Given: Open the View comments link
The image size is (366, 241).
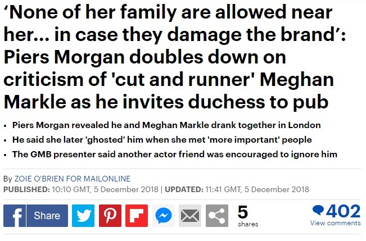Looking at the screenshot, I should click(335, 224).
